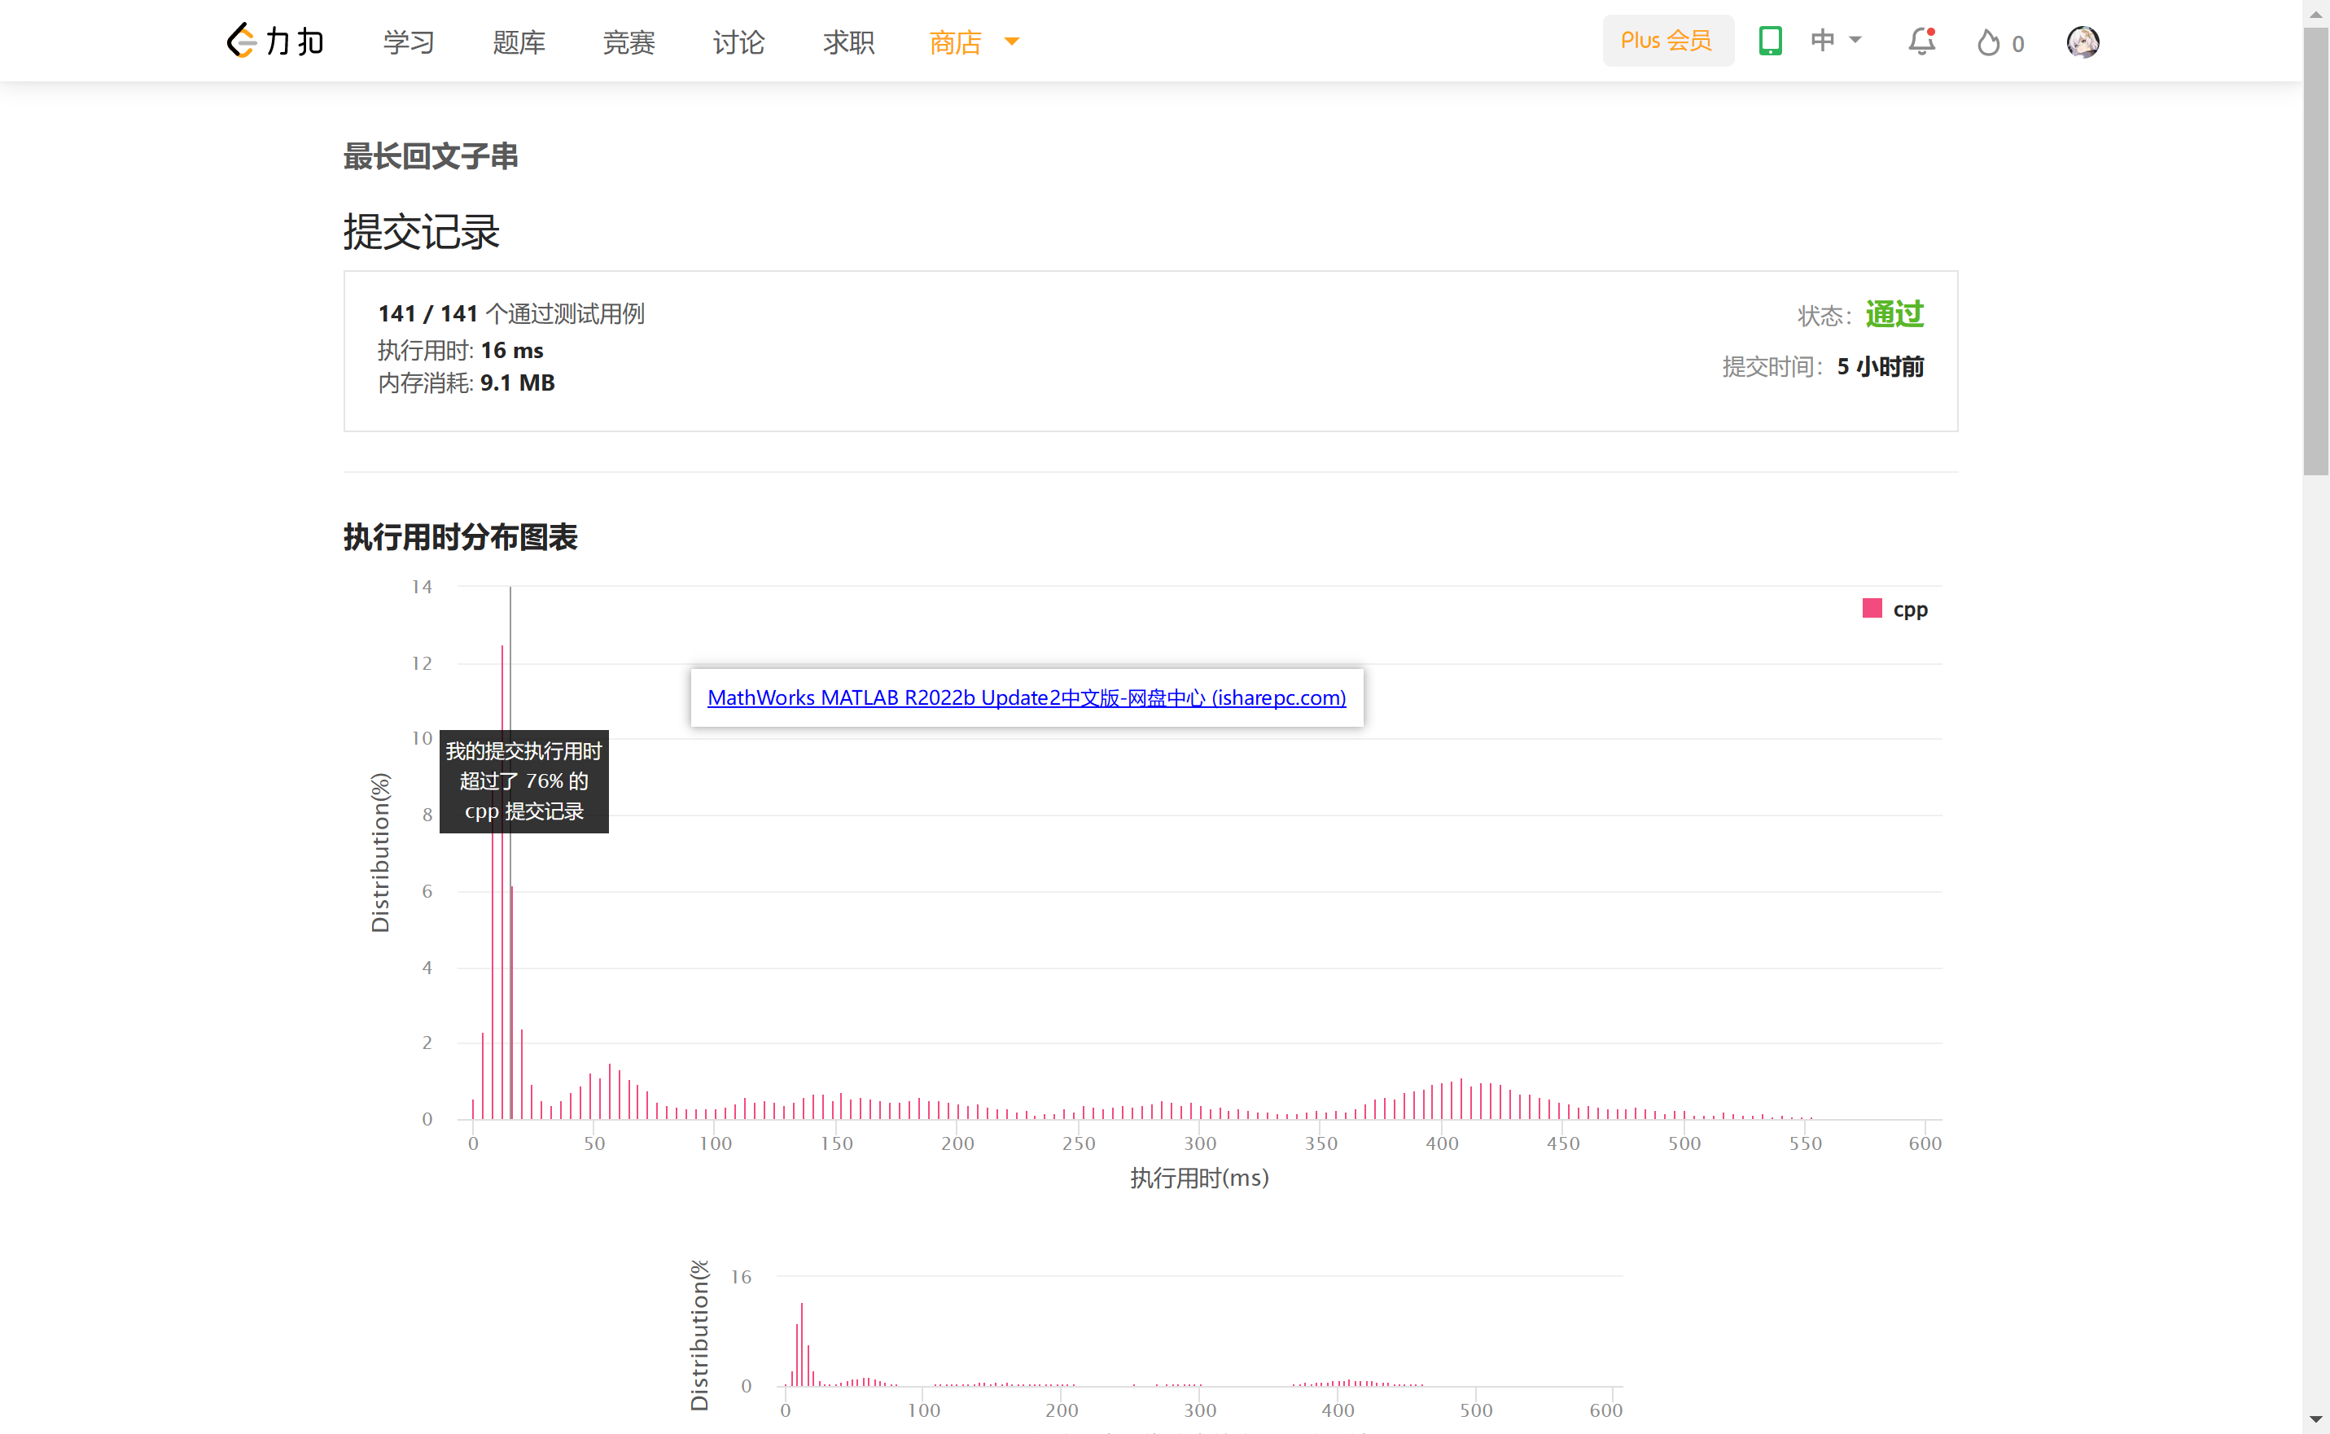The image size is (2330, 1434).
Task: Open the 学习 menu
Action: coord(409,42)
